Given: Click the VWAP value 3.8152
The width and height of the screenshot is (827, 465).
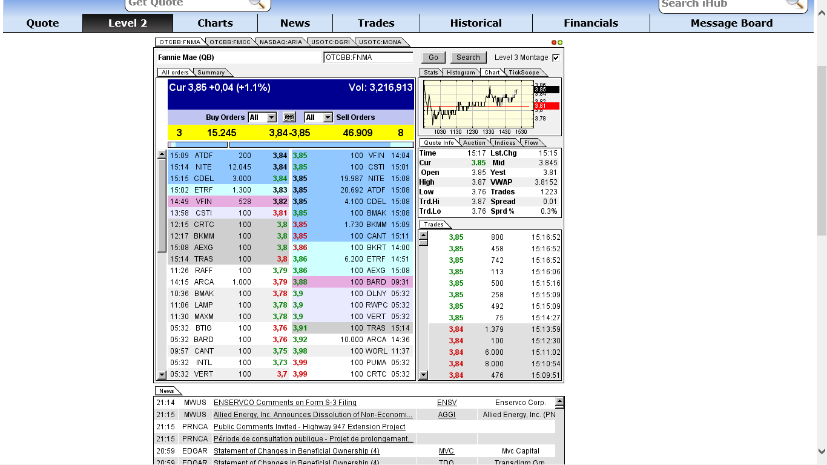Looking at the screenshot, I should point(545,182).
